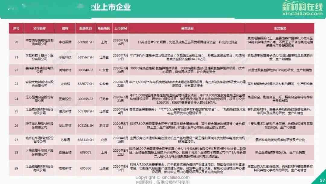Select stock code 300855.SZ cell
The image size is (326, 184).
(86, 99)
